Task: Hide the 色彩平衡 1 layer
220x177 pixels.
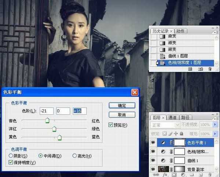Action: point(153,142)
